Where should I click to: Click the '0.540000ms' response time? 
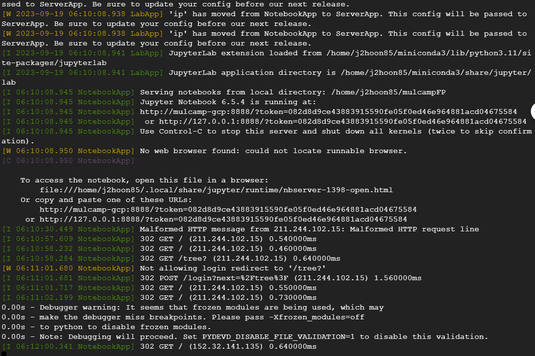pos(293,239)
